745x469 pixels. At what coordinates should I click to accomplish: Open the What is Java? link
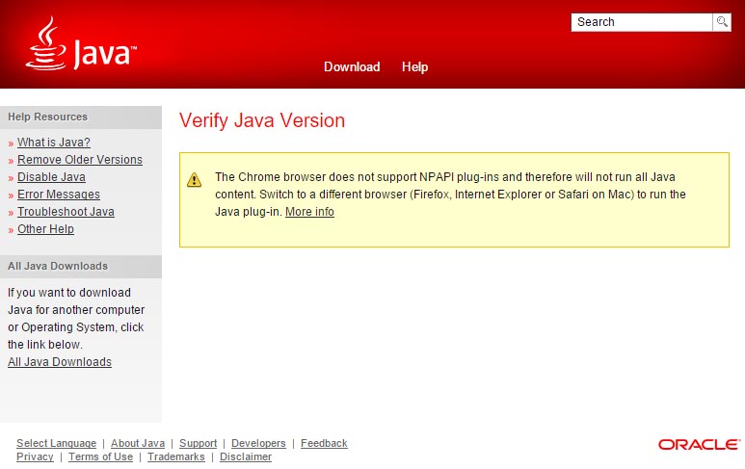tap(54, 143)
